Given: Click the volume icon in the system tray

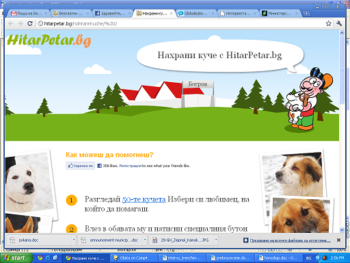Looking at the screenshot, I should pyautogui.click(x=325, y=258).
